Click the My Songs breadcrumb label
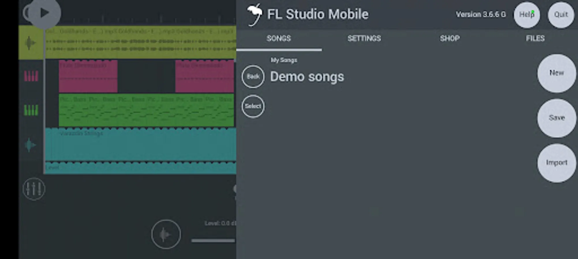This screenshot has width=578, height=259. click(284, 60)
